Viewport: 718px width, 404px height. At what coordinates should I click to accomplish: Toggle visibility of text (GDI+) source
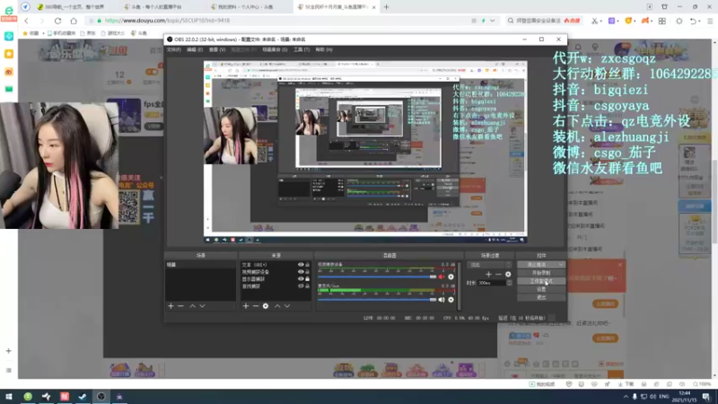(x=301, y=265)
